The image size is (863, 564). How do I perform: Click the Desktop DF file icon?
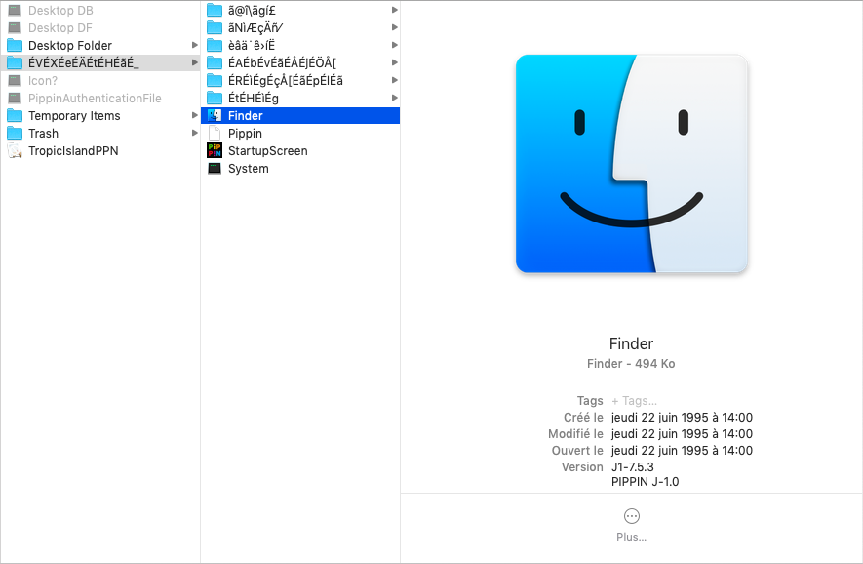coord(15,27)
